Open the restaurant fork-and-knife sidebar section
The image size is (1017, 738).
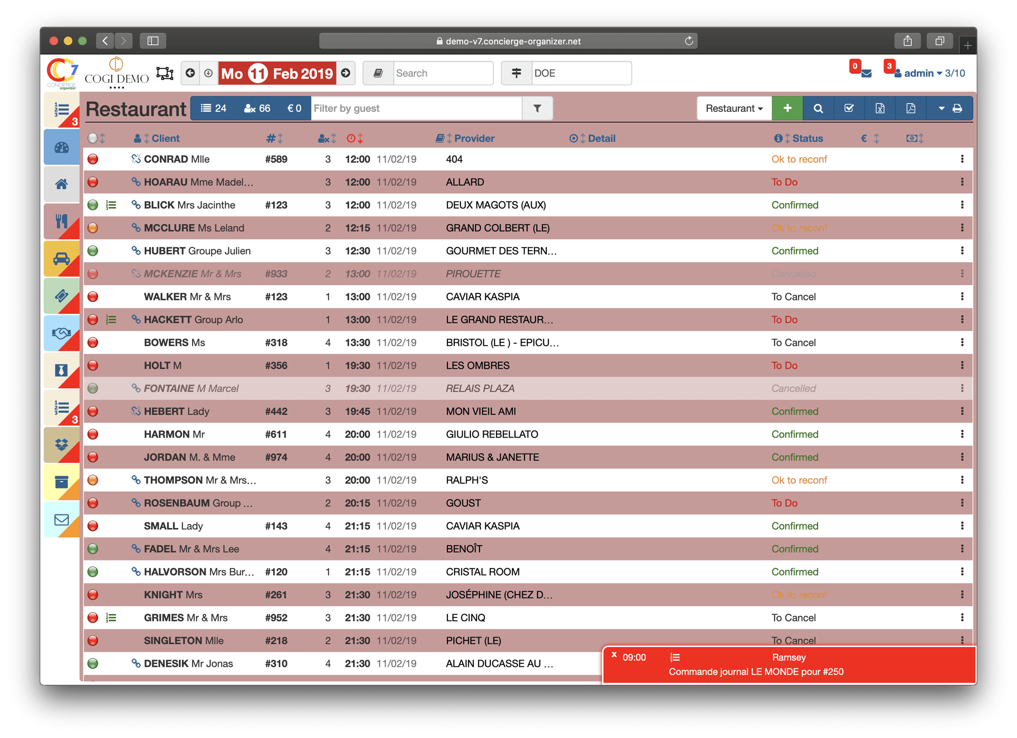pyautogui.click(x=62, y=221)
